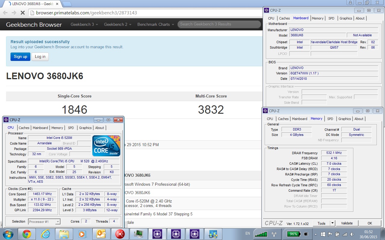Screen dimensions: 385x240
Task: Open Windows Explorer from the taskbar
Action: click(x=64, y=234)
